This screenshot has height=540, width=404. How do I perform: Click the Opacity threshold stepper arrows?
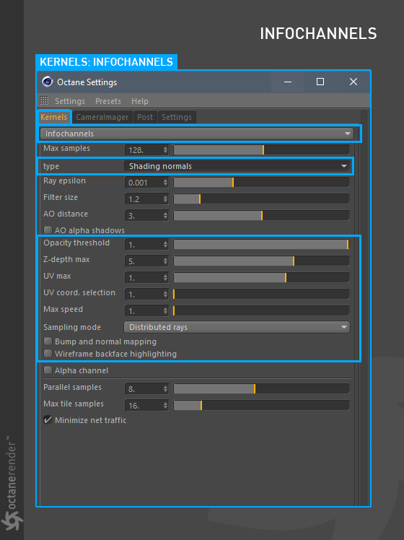pyautogui.click(x=165, y=245)
